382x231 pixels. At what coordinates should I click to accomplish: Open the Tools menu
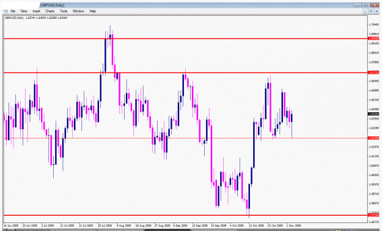click(x=64, y=11)
